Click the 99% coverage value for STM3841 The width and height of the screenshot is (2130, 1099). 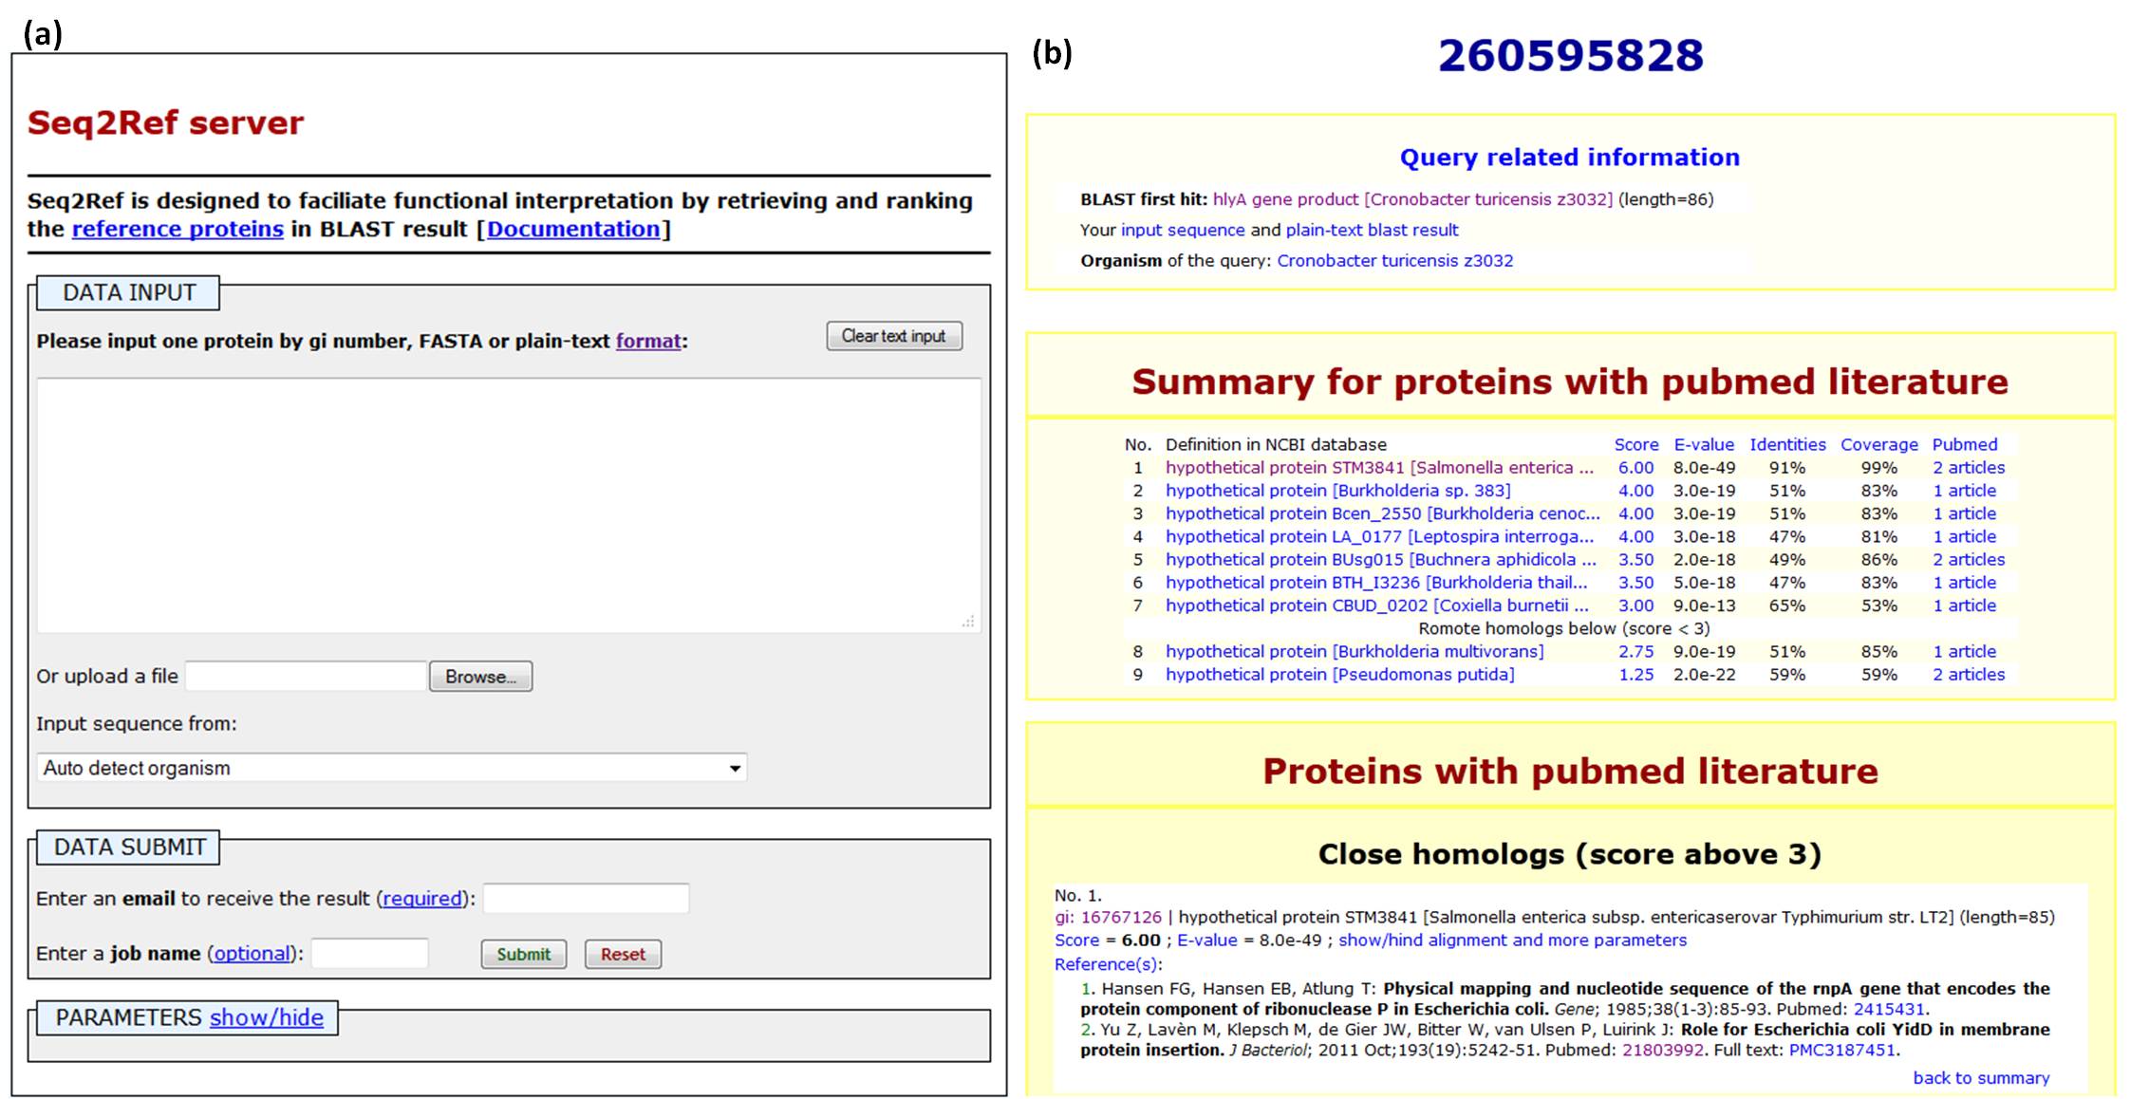point(1879,468)
